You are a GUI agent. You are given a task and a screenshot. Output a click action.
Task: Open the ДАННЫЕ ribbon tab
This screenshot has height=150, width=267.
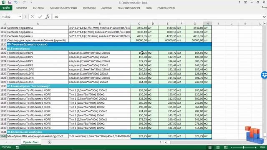(107, 8)
